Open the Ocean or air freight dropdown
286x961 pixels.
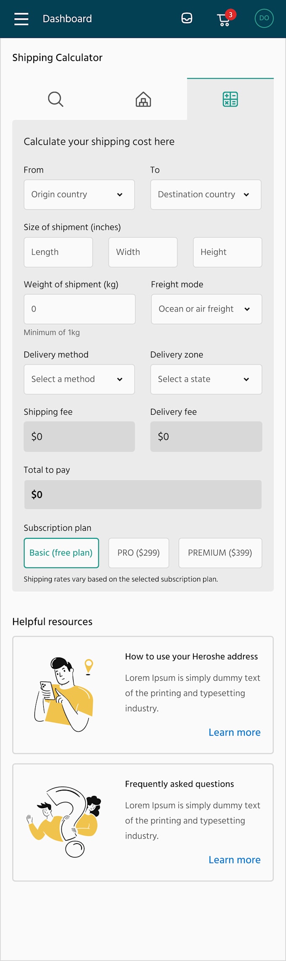click(207, 309)
